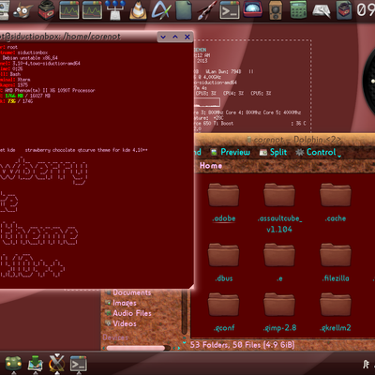
Task: Click the '53 Folders, 50 Files' status text
Action: pyautogui.click(x=242, y=345)
